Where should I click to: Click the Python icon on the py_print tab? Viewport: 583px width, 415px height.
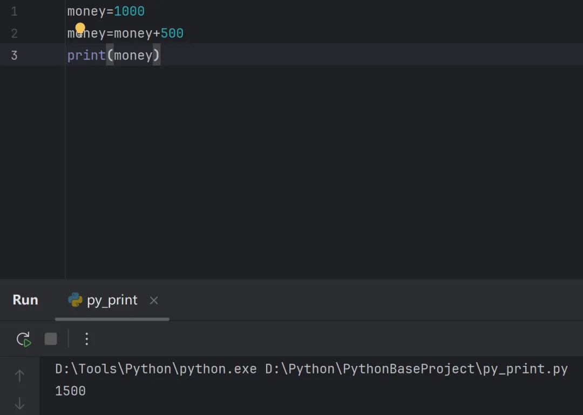click(75, 300)
